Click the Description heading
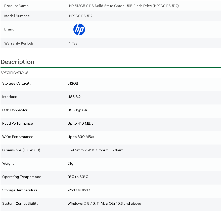 (17, 62)
